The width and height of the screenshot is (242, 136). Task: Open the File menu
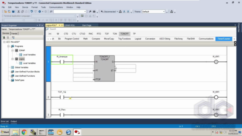click(3, 7)
